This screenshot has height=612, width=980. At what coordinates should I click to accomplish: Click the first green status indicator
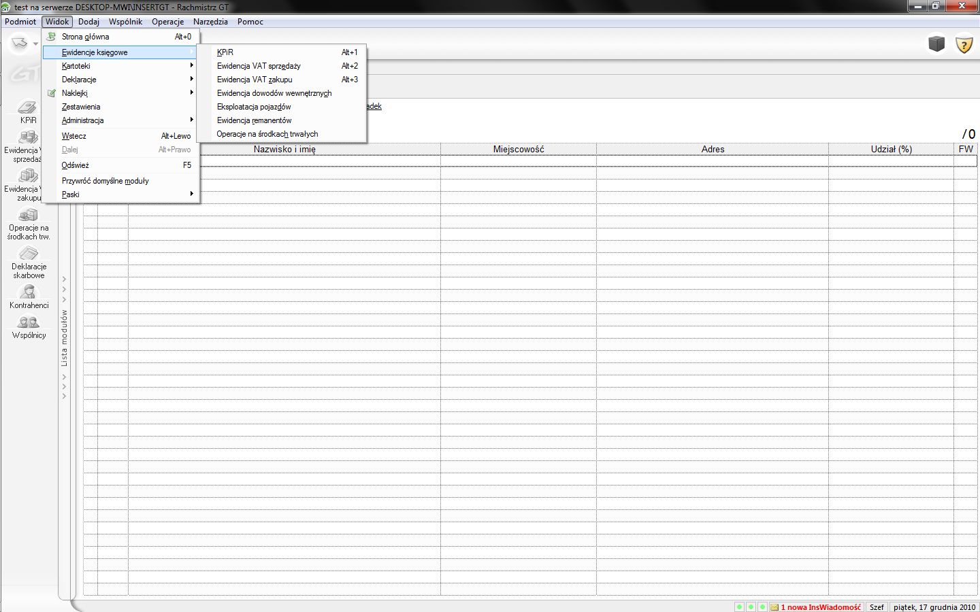coord(740,607)
